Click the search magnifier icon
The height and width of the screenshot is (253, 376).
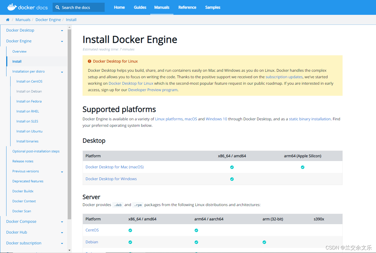point(57,8)
